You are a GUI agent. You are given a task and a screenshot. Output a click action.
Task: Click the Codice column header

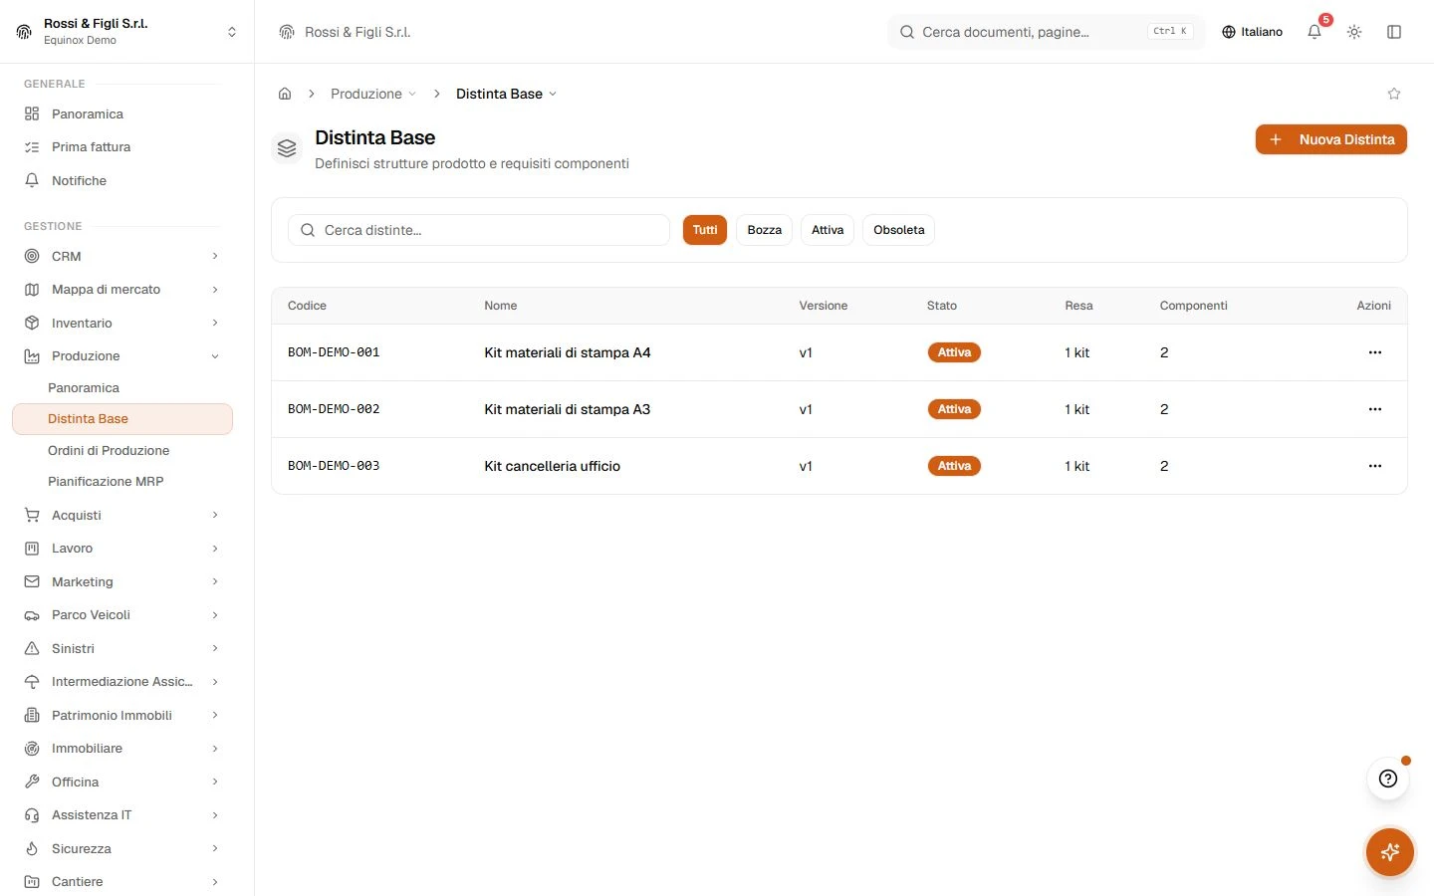[307, 306]
